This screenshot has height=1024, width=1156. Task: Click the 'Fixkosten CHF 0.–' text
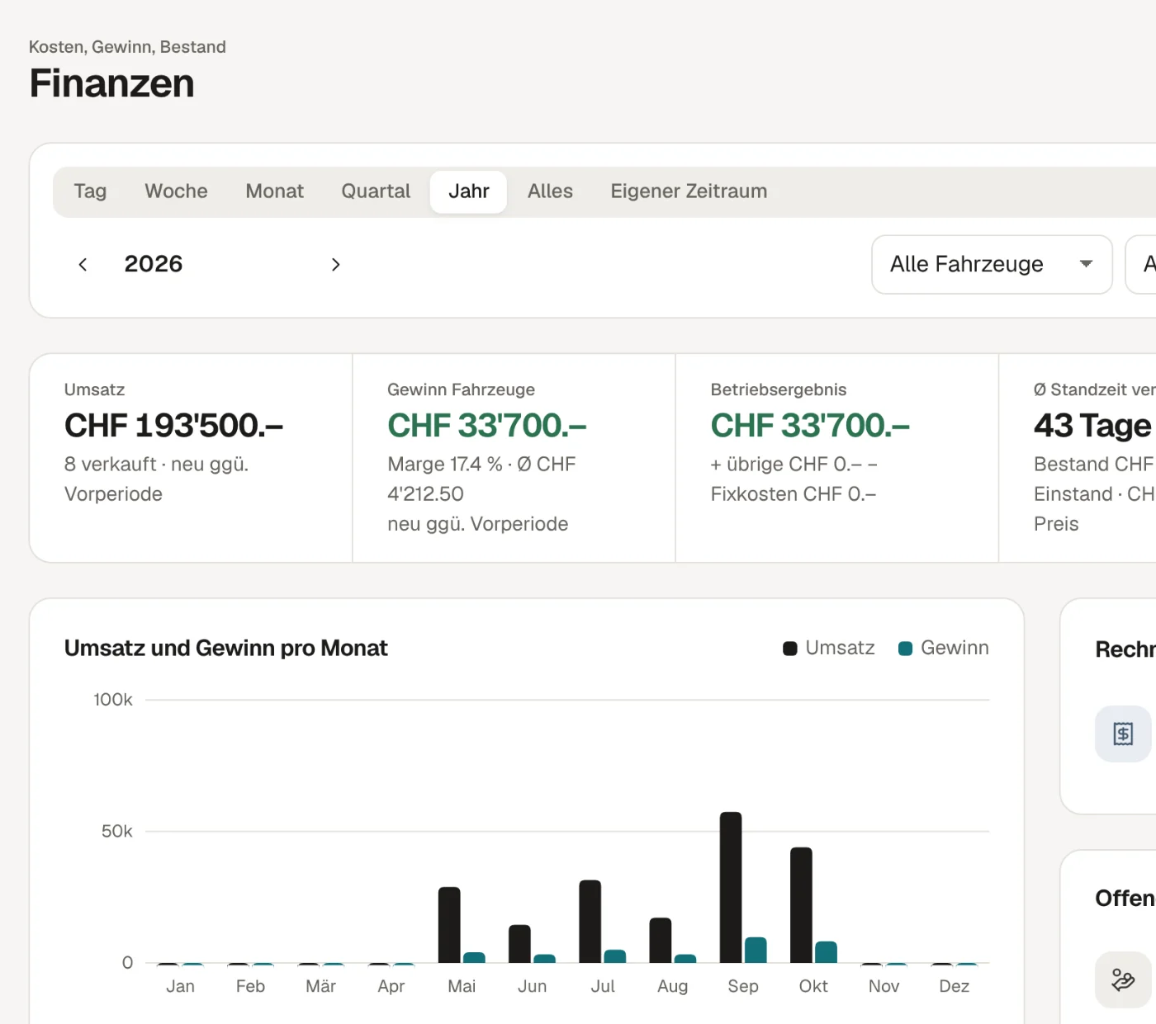(793, 493)
